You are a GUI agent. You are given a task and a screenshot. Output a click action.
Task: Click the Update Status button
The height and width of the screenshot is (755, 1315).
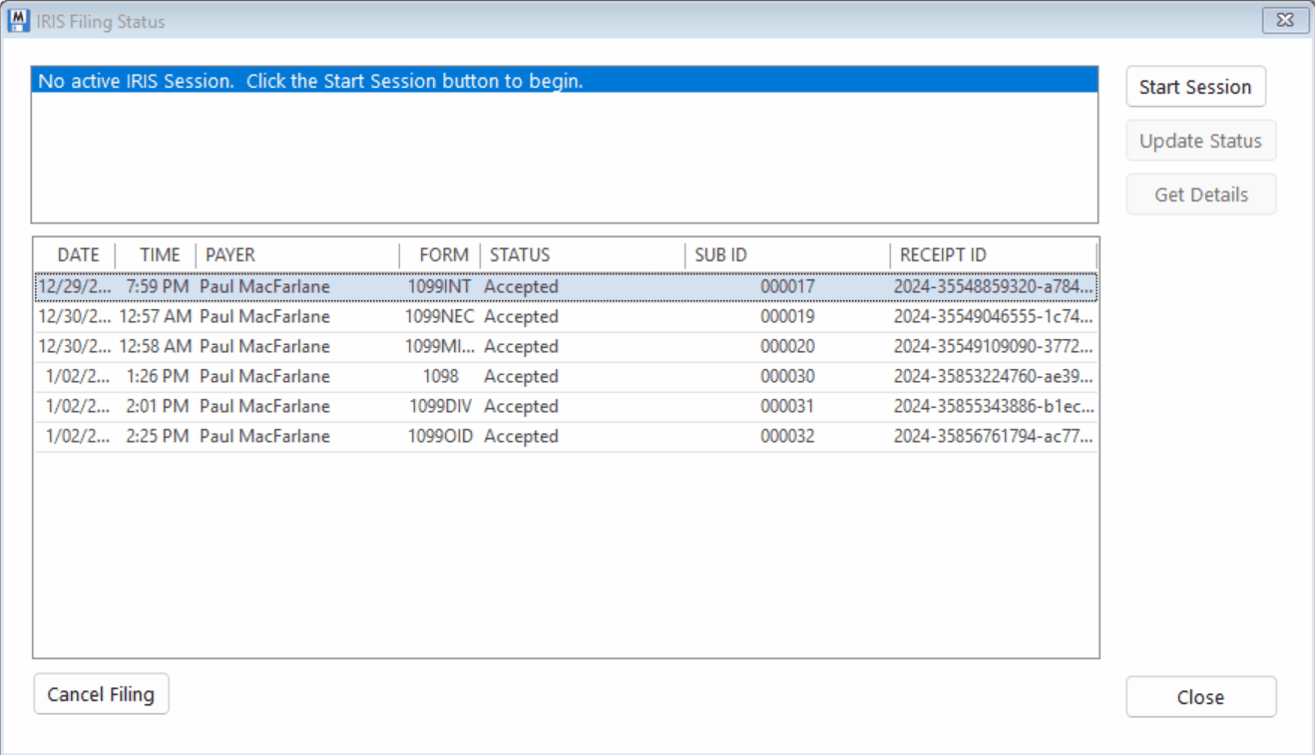[1200, 141]
